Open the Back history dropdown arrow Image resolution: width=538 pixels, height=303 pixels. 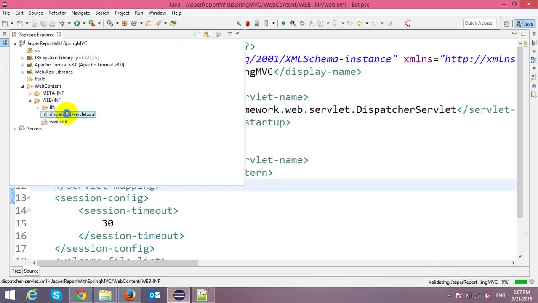(367, 24)
